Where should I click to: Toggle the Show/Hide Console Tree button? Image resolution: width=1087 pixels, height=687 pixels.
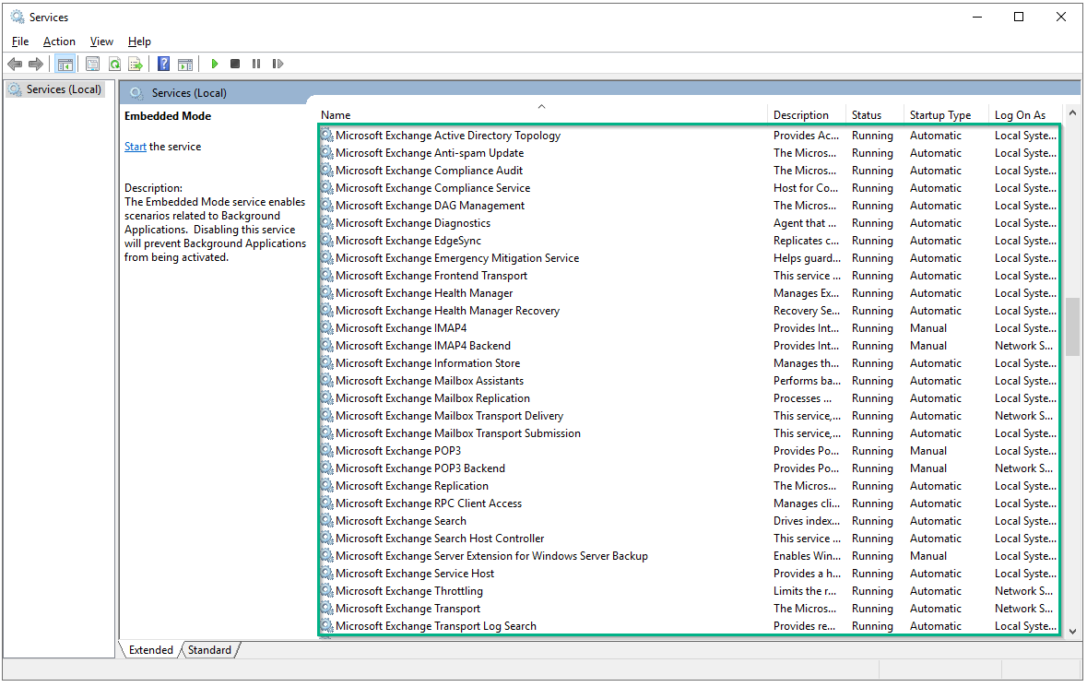tap(65, 64)
